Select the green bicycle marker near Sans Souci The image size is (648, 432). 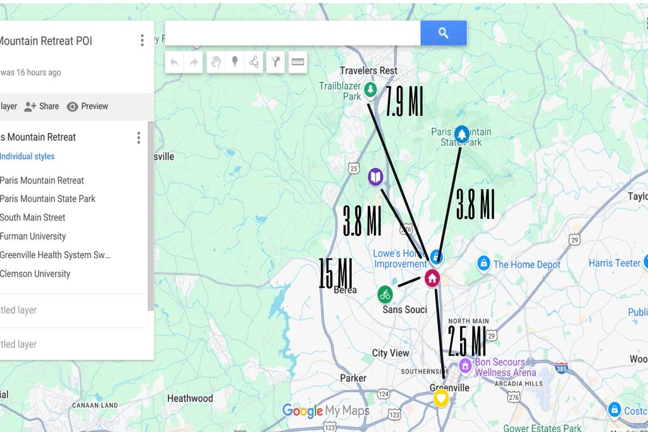click(385, 294)
